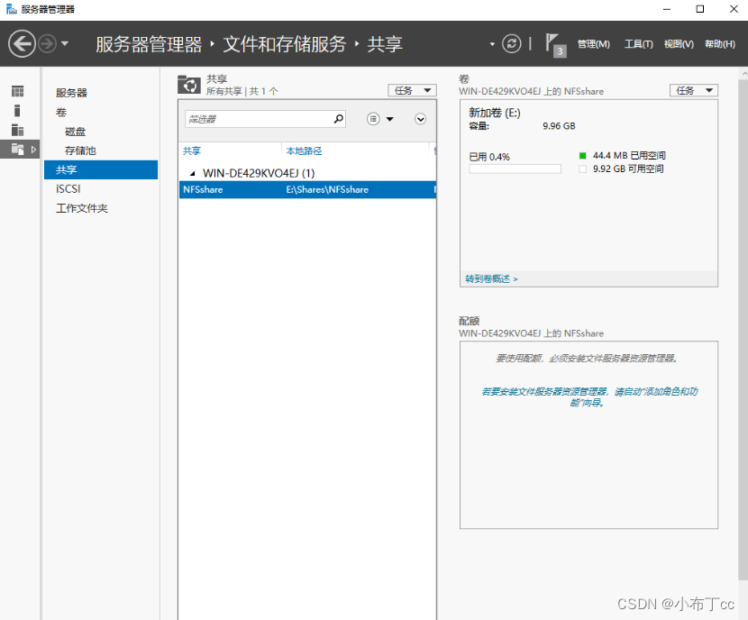Select 服务器 in the navigation list
The width and height of the screenshot is (748, 620).
tap(71, 93)
